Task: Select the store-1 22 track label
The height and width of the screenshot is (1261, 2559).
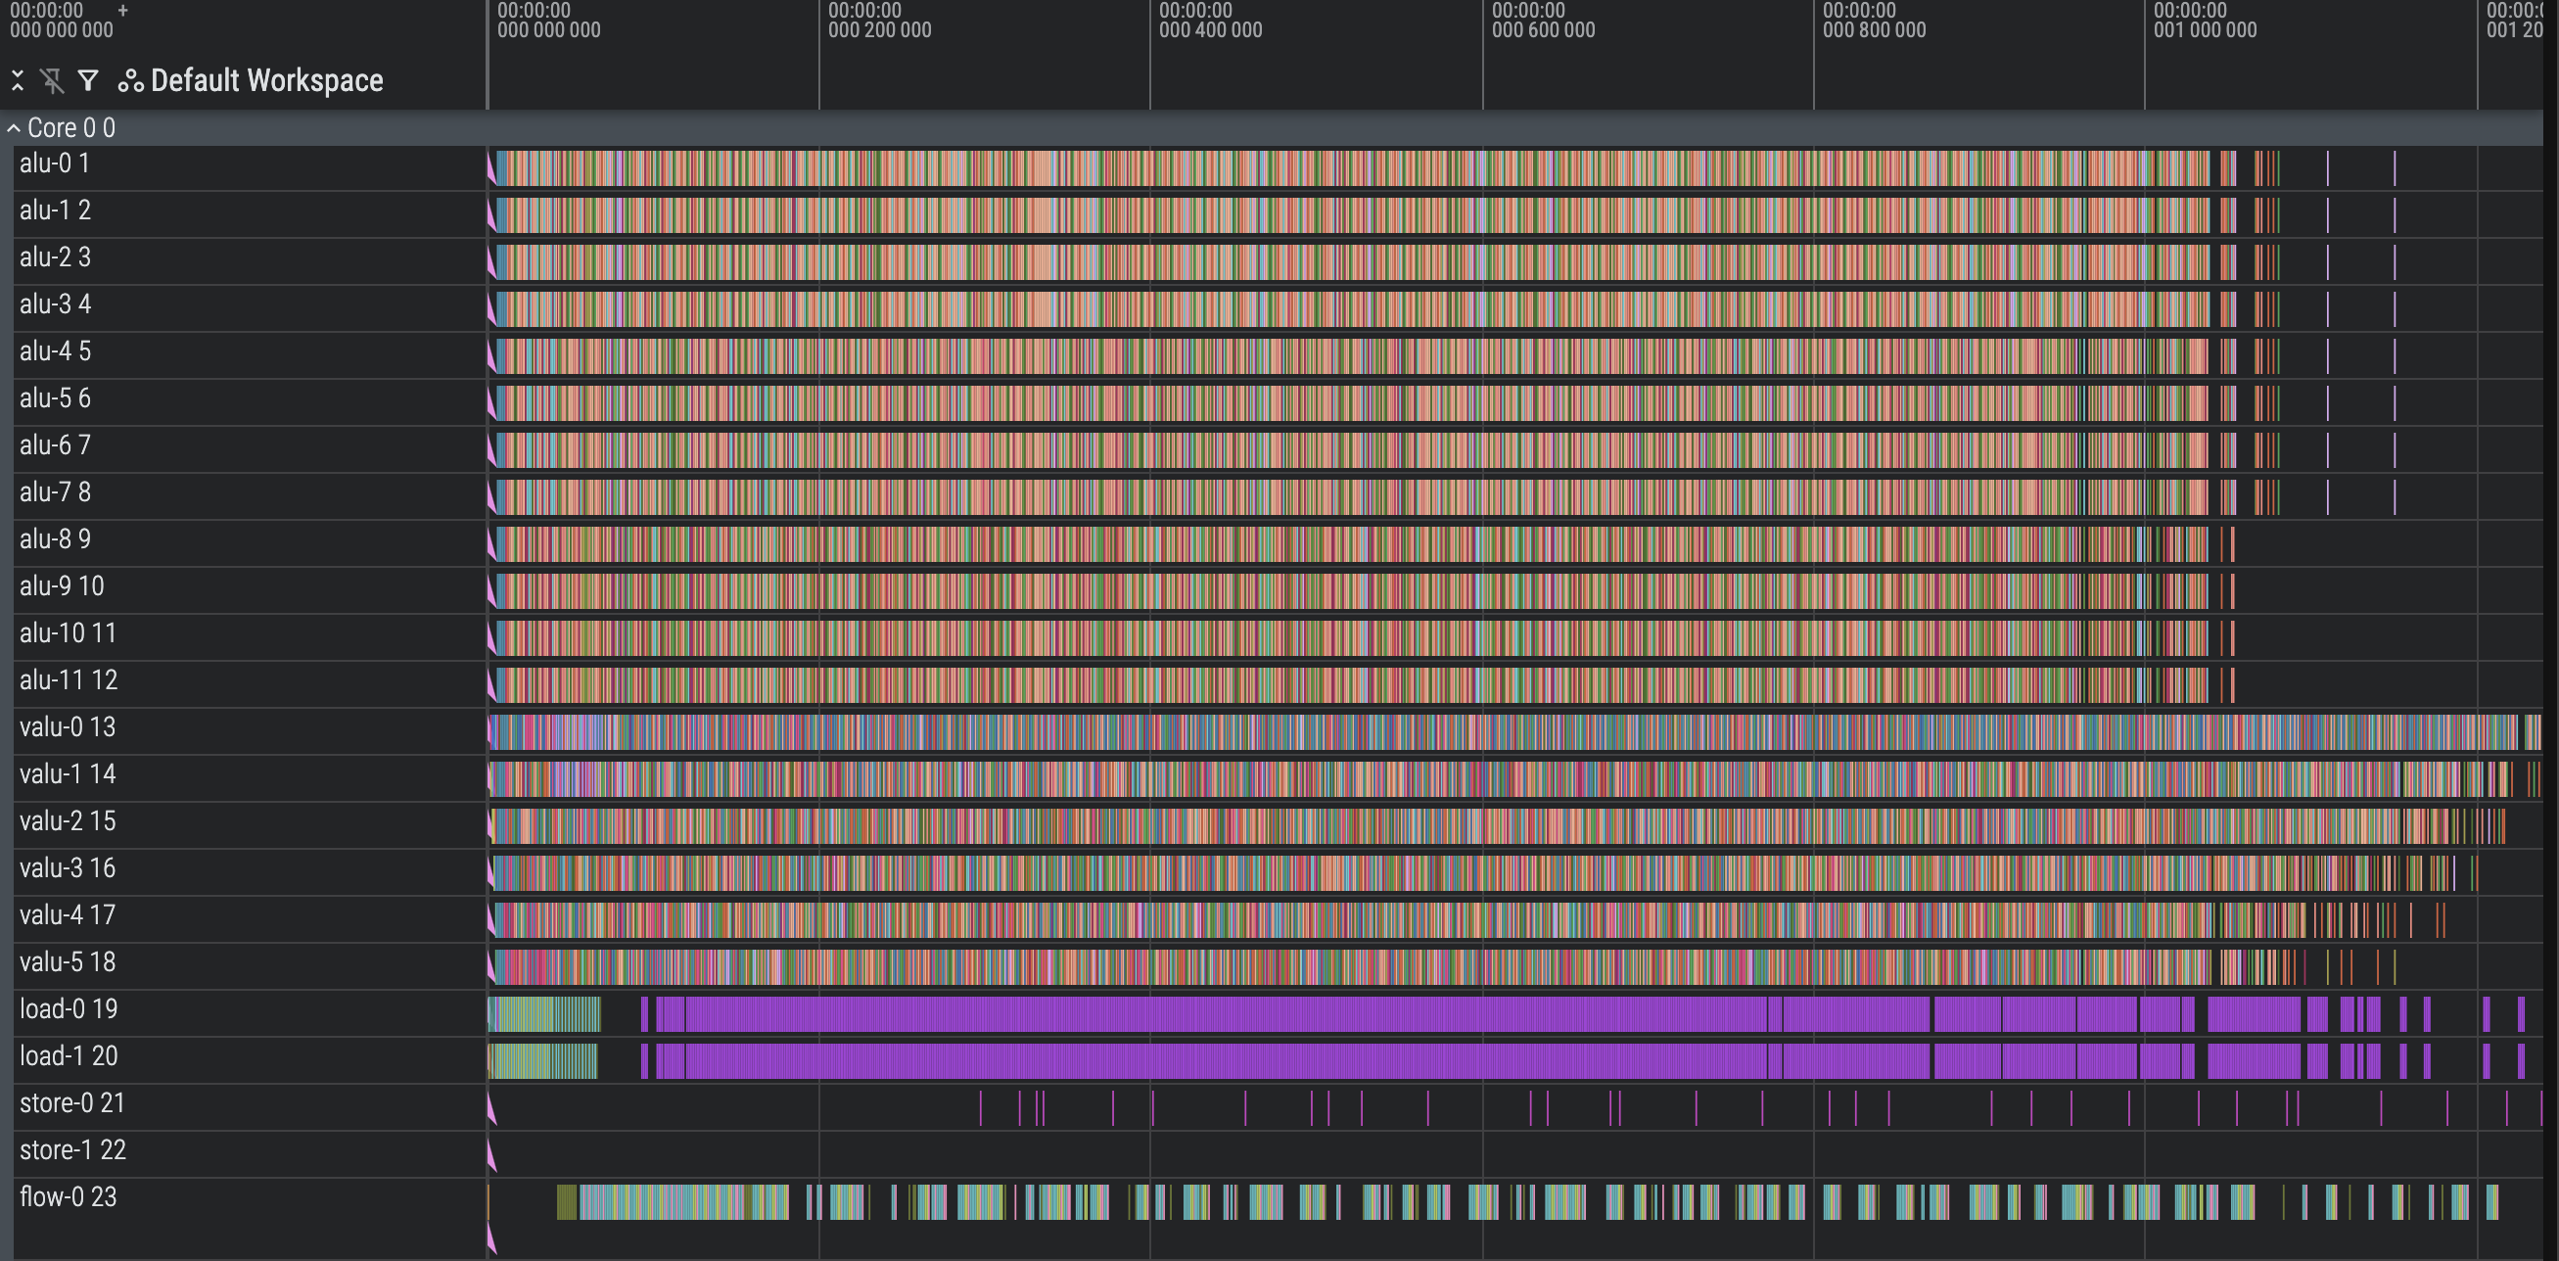Action: tap(72, 1150)
